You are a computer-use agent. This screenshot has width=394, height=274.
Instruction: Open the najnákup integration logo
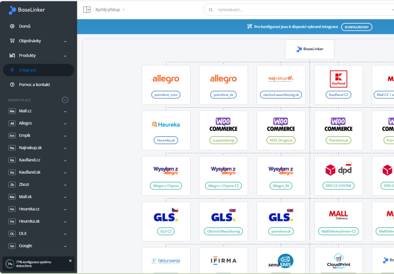281,79
